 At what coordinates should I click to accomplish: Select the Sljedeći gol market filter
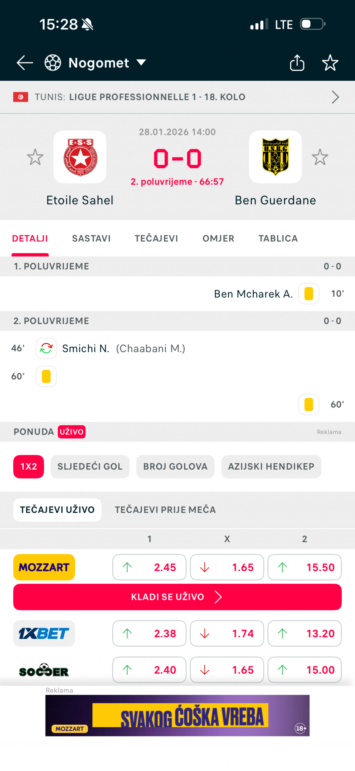click(x=90, y=467)
